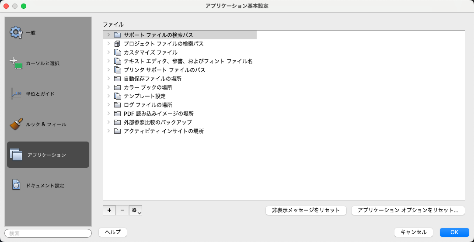474x242 pixels.
Task: Switch to ルック & フィール category
Action: [x=48, y=124]
